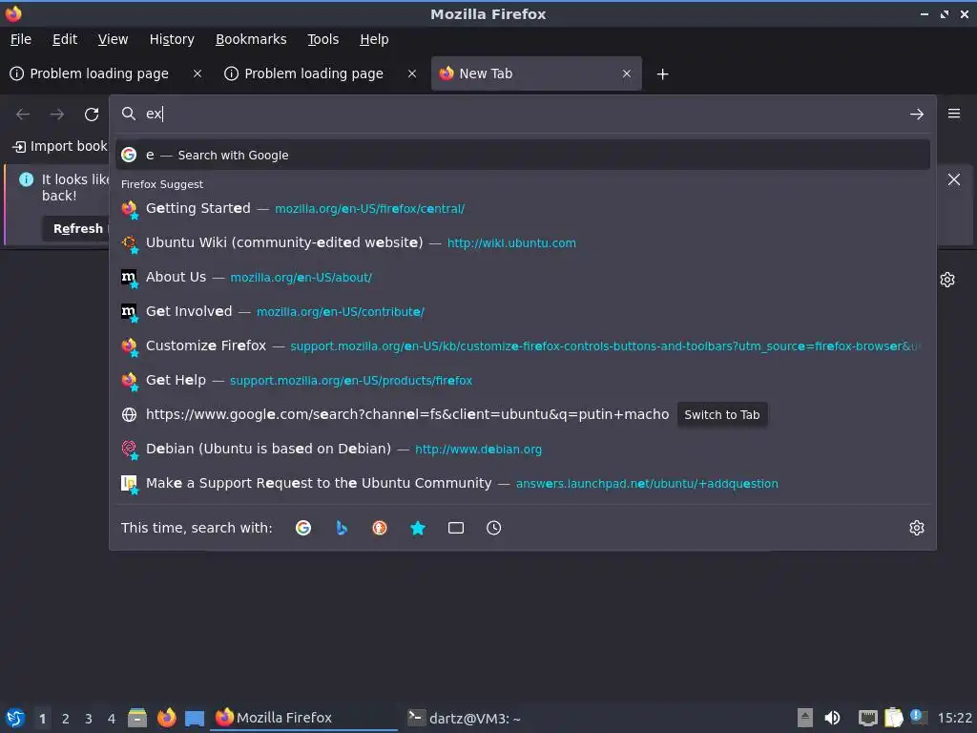This screenshot has width=977, height=733.
Task: Launch the file manager from taskbar
Action: pyautogui.click(x=137, y=718)
